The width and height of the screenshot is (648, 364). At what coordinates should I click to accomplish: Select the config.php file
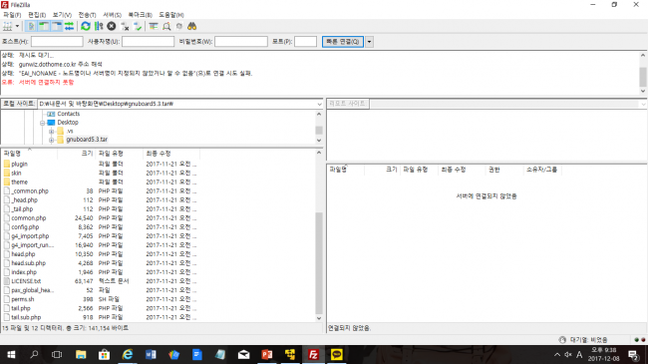pos(25,227)
